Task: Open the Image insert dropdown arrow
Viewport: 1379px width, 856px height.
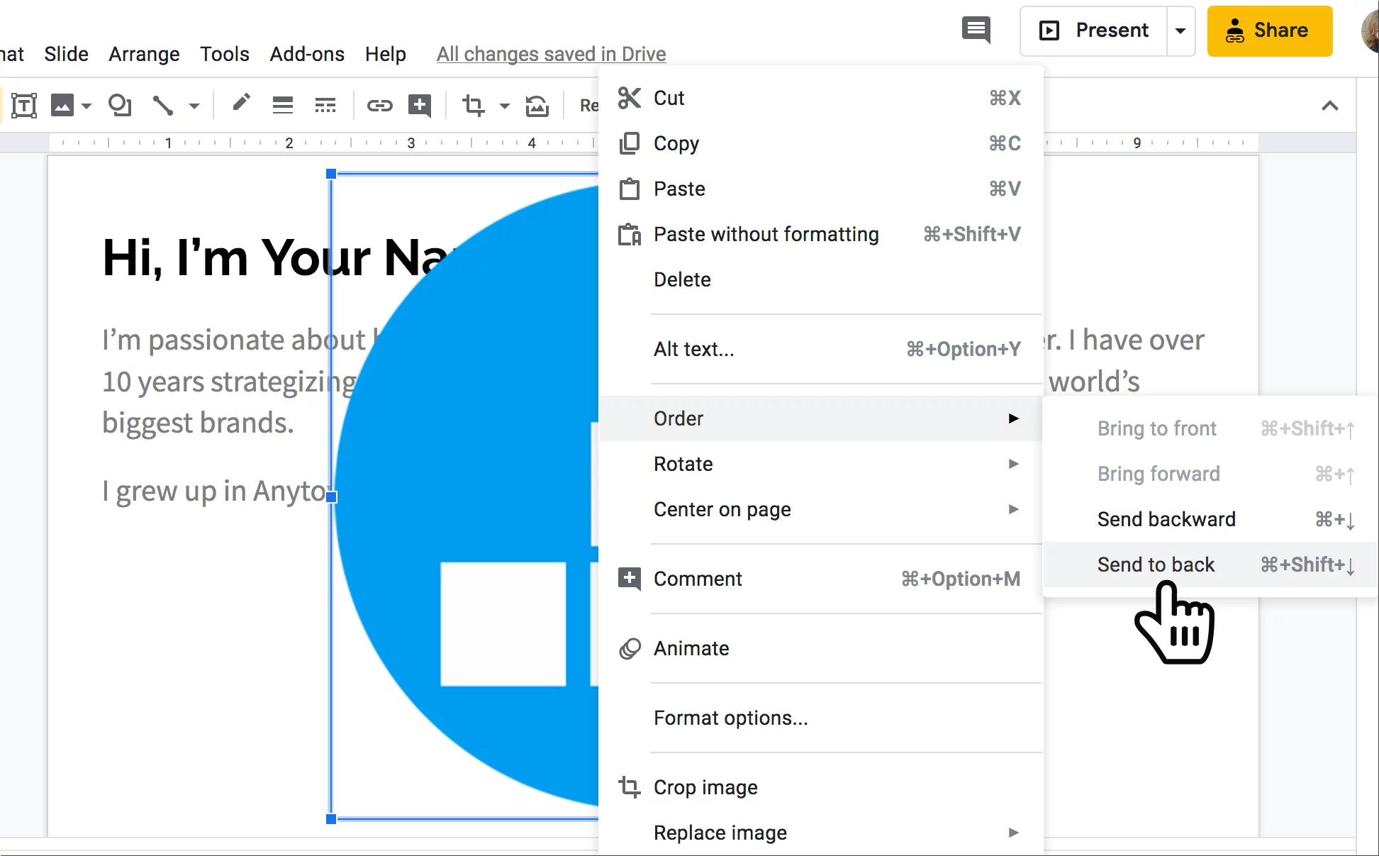Action: click(86, 106)
